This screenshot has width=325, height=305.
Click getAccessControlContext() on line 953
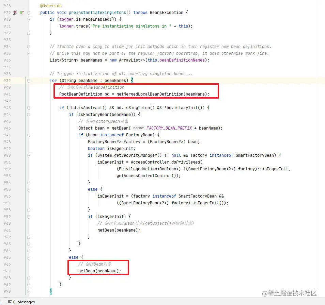147,176
